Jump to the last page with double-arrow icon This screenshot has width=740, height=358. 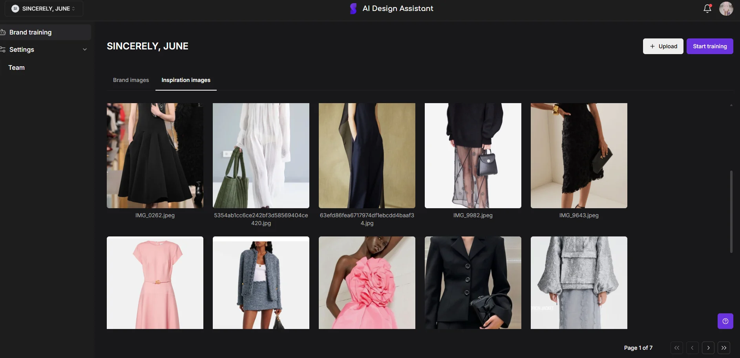[x=724, y=348]
